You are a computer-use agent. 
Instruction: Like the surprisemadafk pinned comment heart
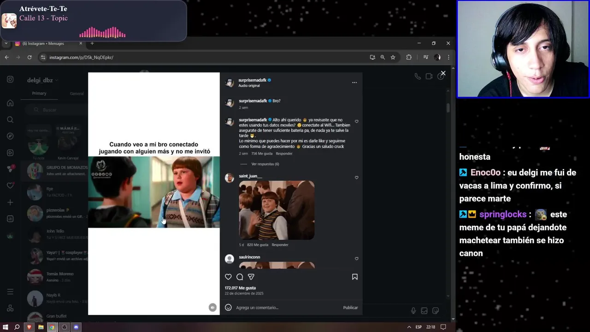coord(356,122)
